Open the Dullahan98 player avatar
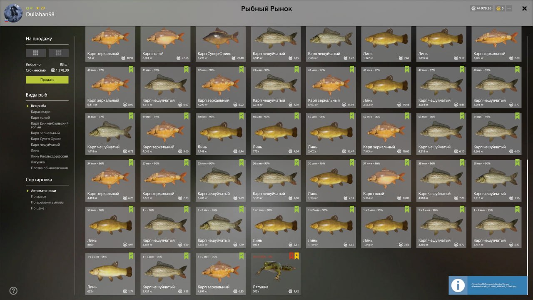The image size is (533, 300). [13, 13]
